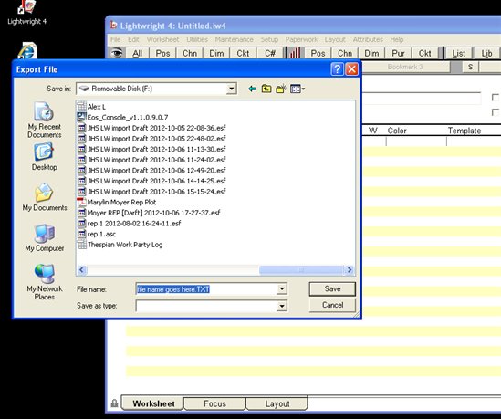Open the Edit menu in Lightwright
Image resolution: width=501 pixels, height=419 pixels.
coord(133,39)
